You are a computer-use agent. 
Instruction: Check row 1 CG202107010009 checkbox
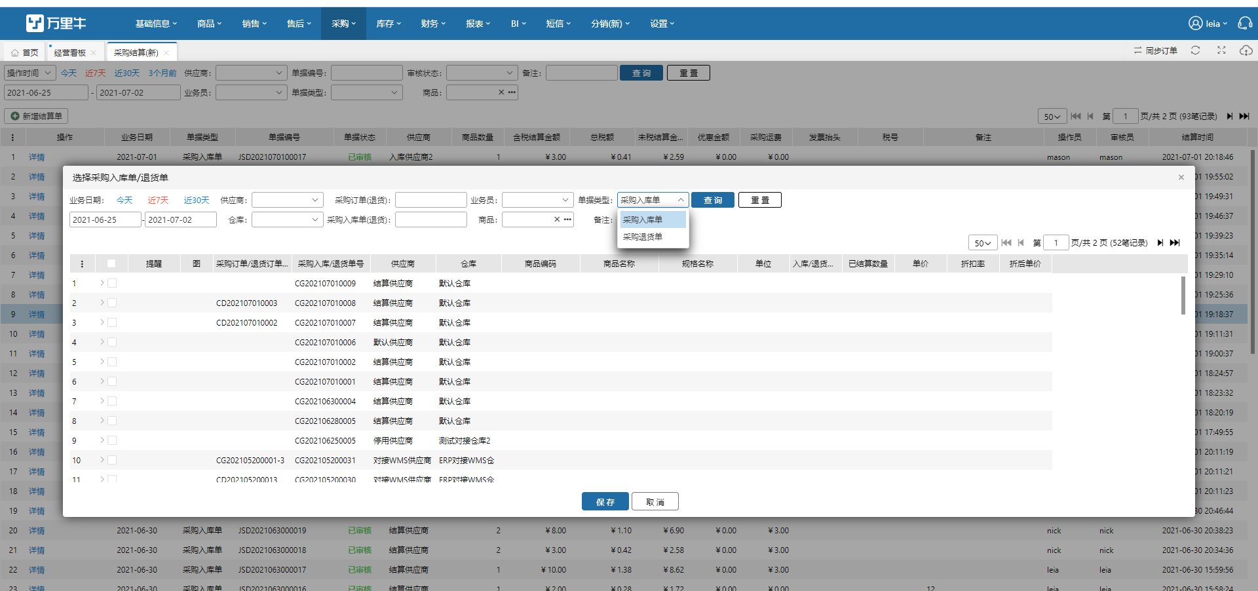click(x=112, y=283)
